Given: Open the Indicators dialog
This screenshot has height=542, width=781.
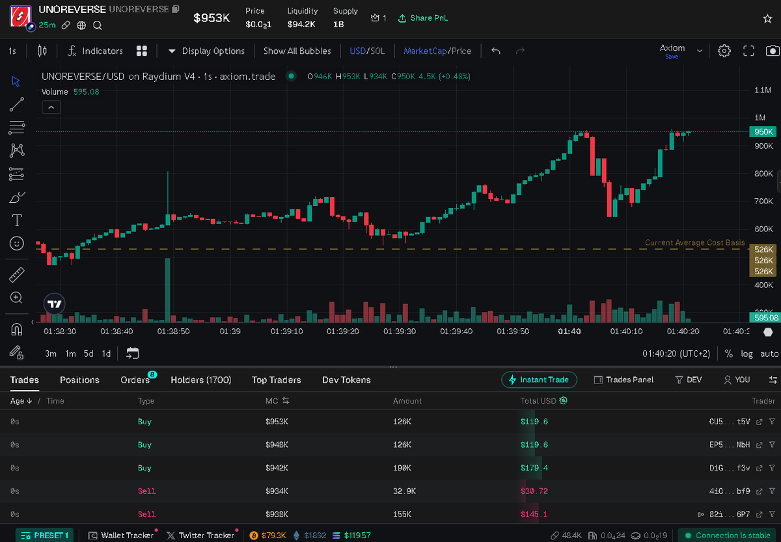Looking at the screenshot, I should coord(95,51).
